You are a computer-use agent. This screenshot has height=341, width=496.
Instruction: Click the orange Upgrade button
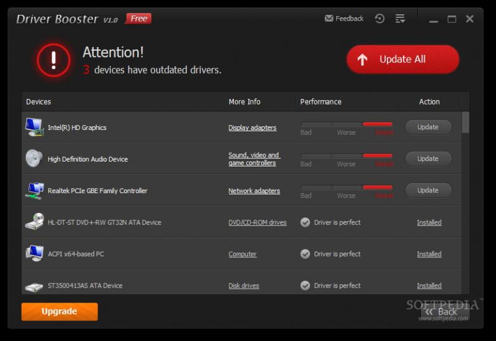(x=60, y=311)
